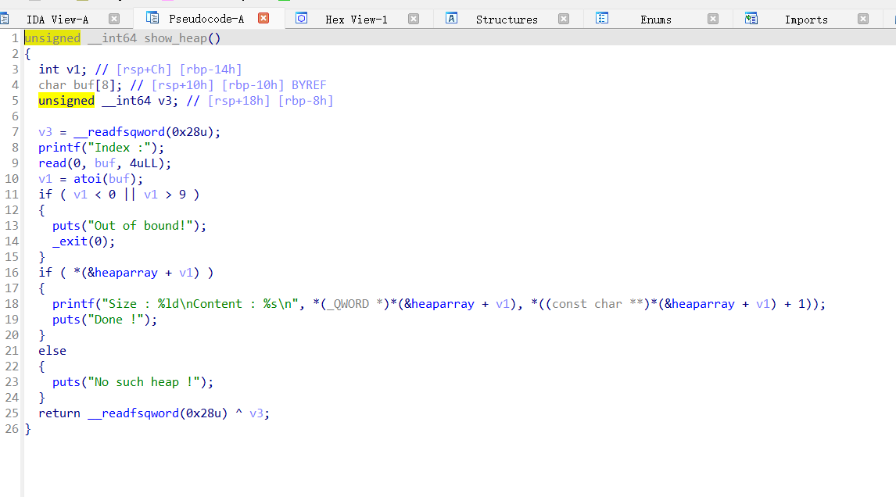Image resolution: width=896 pixels, height=497 pixels.
Task: Click the "Size : %ld\nContent : %s\n" string
Action: tap(200, 304)
